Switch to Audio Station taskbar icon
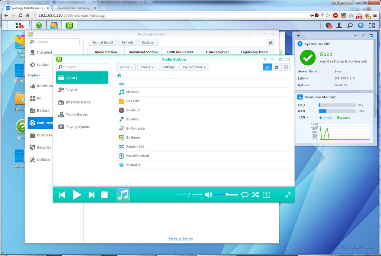This screenshot has height=256, width=381. click(x=69, y=25)
